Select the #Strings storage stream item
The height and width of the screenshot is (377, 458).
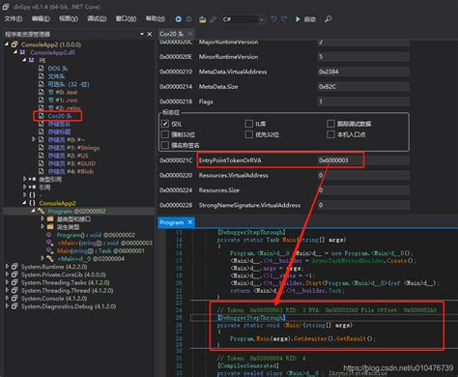coord(73,148)
